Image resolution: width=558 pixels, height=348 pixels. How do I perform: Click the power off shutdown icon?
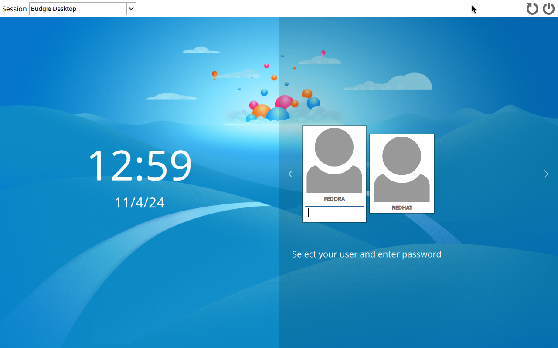click(548, 9)
